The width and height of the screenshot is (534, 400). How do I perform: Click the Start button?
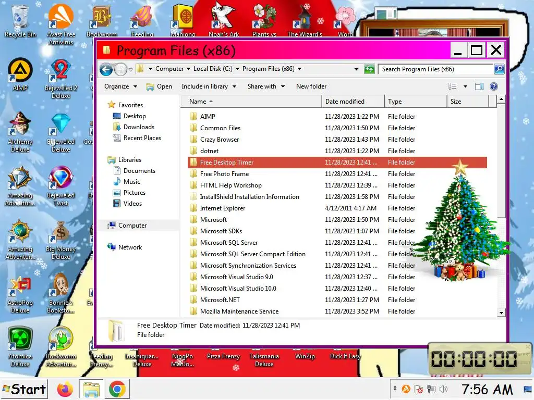(x=24, y=389)
